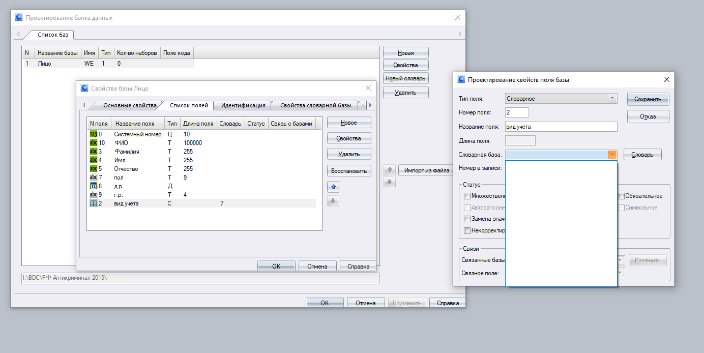Viewport: 704px width, 353px height.
Task: Click the abc icon next to Имя field
Action: click(94, 160)
